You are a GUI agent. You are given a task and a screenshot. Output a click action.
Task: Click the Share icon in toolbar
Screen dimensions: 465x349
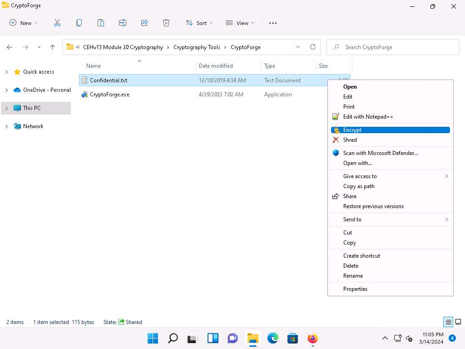click(144, 23)
